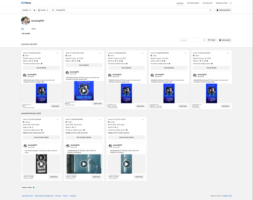Switch to the Ad Library tab

pos(180,3)
